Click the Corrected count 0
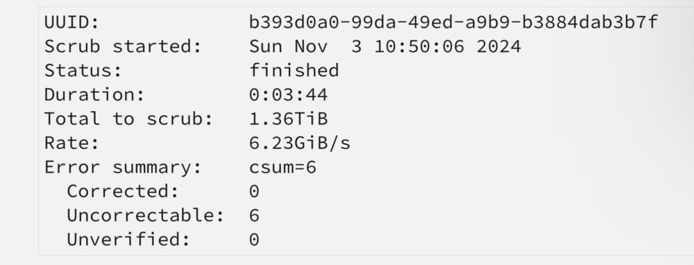Viewport: 694px width, 265px height. 254,191
